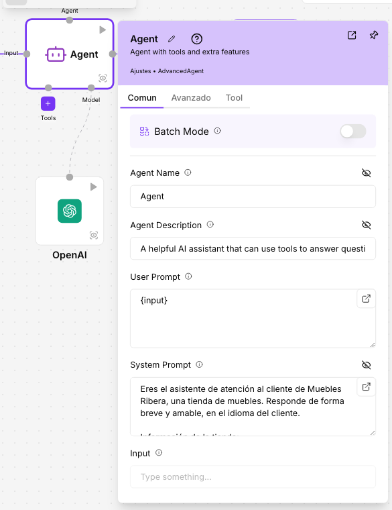Switch to the Avanzado tab
The image size is (392, 510).
point(191,98)
